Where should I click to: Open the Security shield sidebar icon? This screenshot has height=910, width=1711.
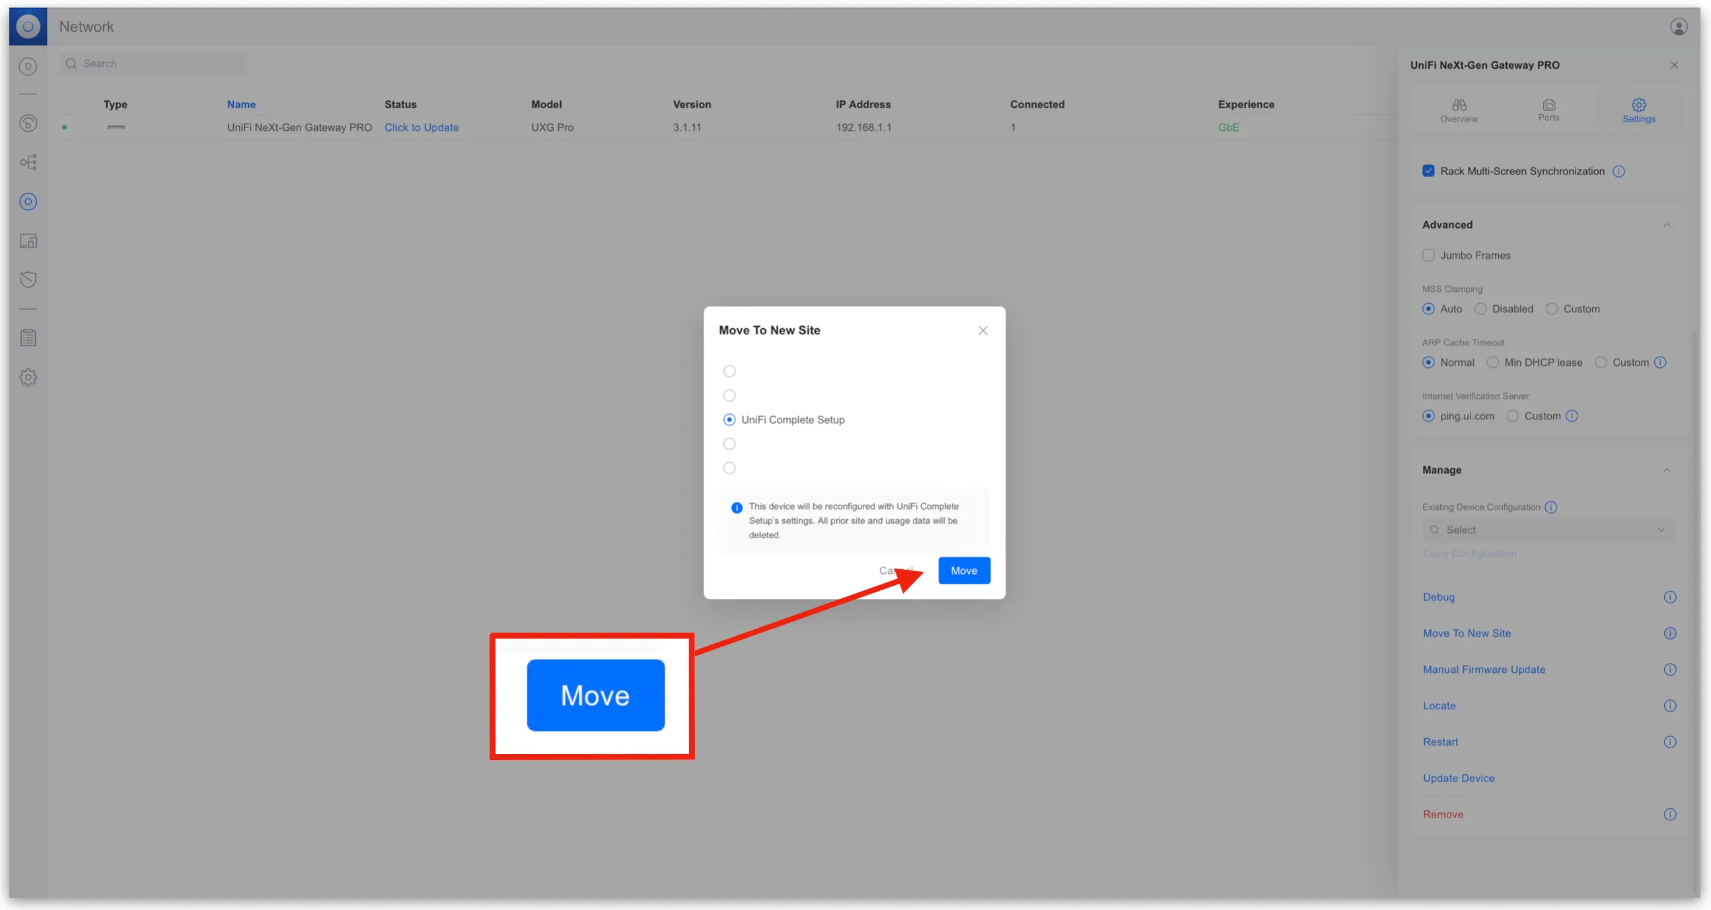click(x=28, y=279)
